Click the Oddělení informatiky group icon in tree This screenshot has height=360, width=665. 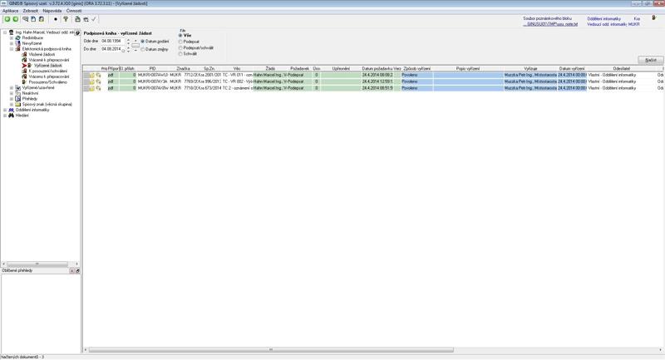[x=12, y=110]
